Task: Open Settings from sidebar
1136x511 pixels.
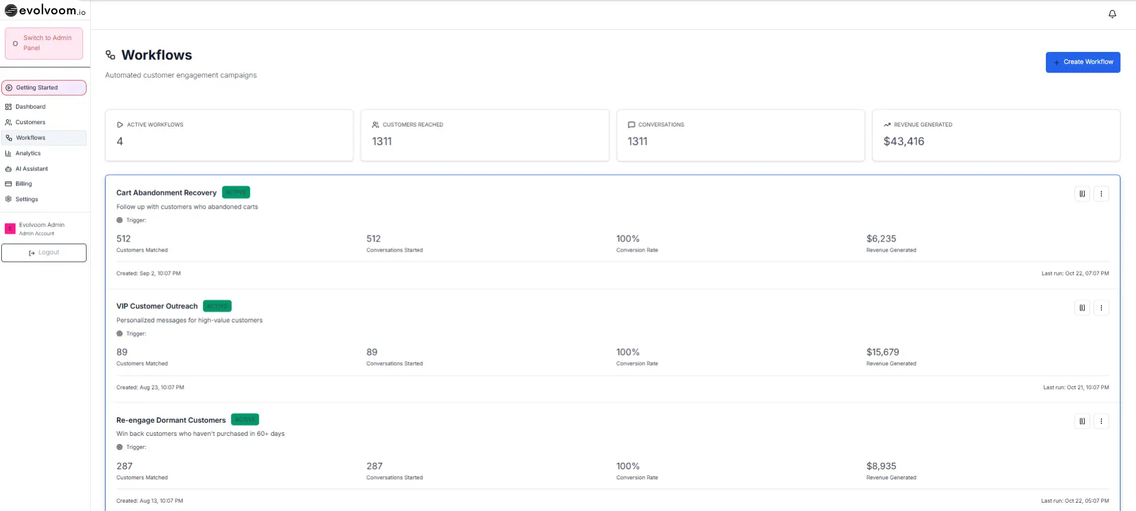Action: coord(44,199)
